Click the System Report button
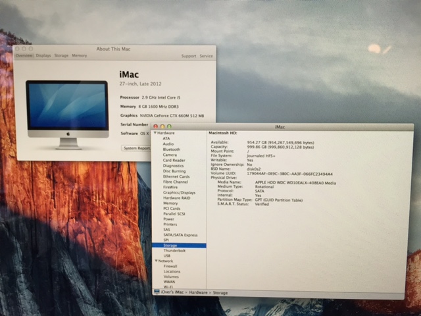Viewport: 421px width, 316px height. pyautogui.click(x=136, y=148)
